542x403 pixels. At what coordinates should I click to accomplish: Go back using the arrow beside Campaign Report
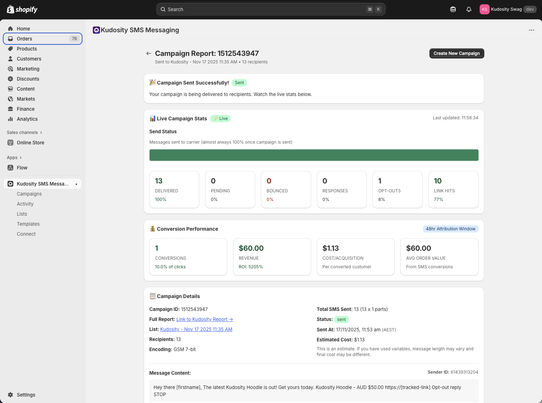coord(148,53)
